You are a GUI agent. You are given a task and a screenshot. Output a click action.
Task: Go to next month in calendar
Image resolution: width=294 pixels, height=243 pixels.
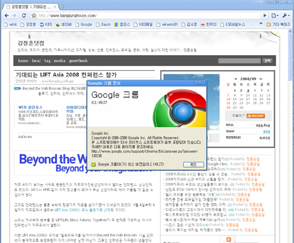[x=261, y=79]
